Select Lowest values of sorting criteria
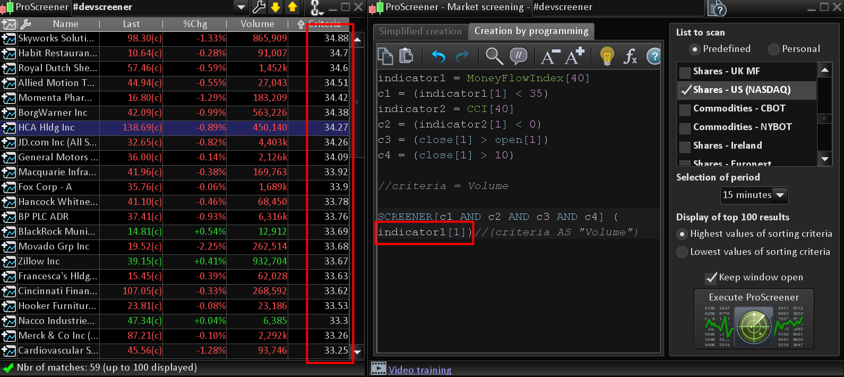 pos(682,252)
